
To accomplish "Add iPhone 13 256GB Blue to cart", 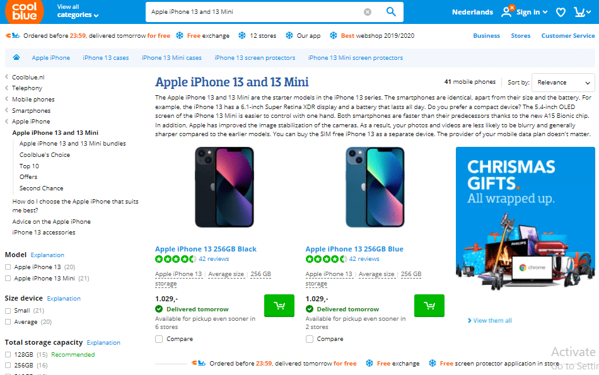I will coord(429,306).
